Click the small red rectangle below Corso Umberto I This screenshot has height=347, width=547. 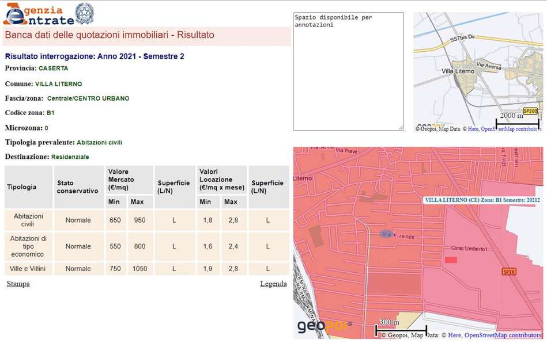click(451, 260)
